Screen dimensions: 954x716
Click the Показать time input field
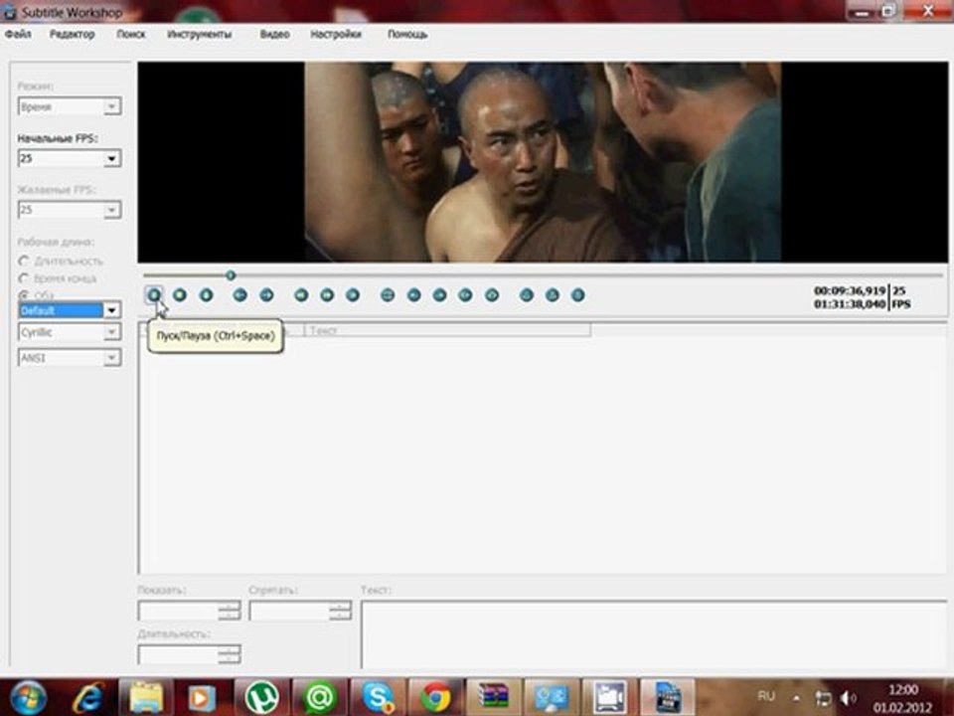(x=178, y=611)
